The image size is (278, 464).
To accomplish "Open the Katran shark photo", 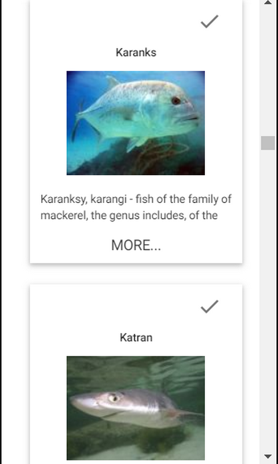I will [x=136, y=408].
